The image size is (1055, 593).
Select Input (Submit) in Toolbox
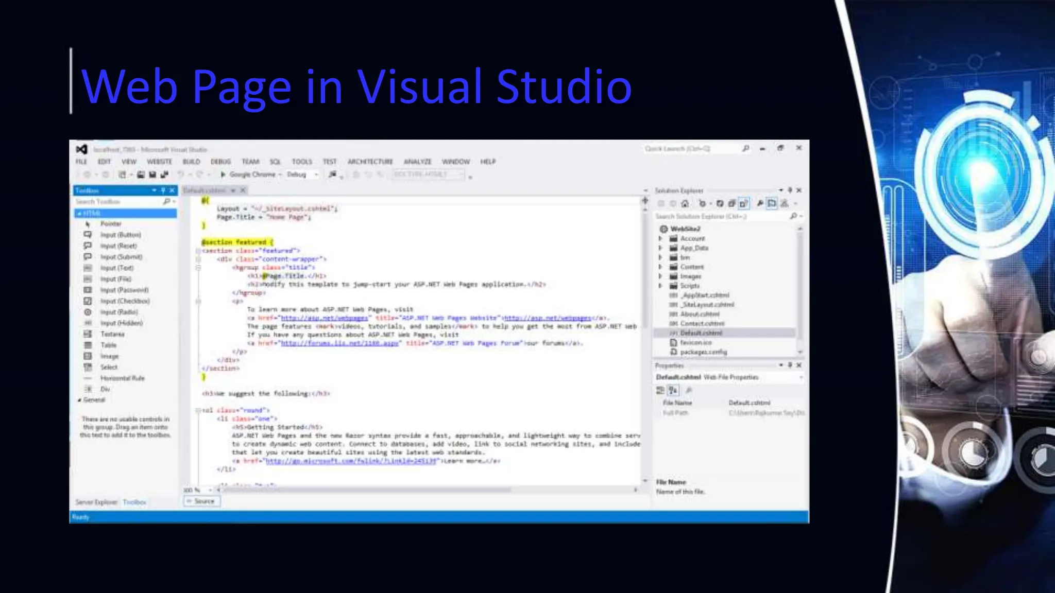click(x=121, y=257)
